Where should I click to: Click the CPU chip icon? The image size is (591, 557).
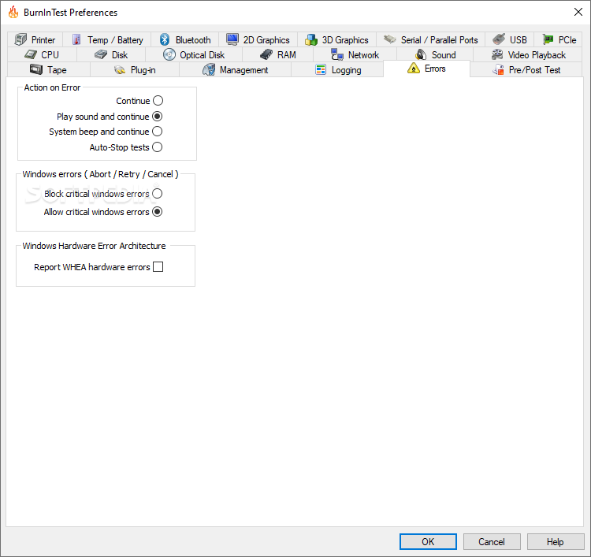pyautogui.click(x=31, y=54)
